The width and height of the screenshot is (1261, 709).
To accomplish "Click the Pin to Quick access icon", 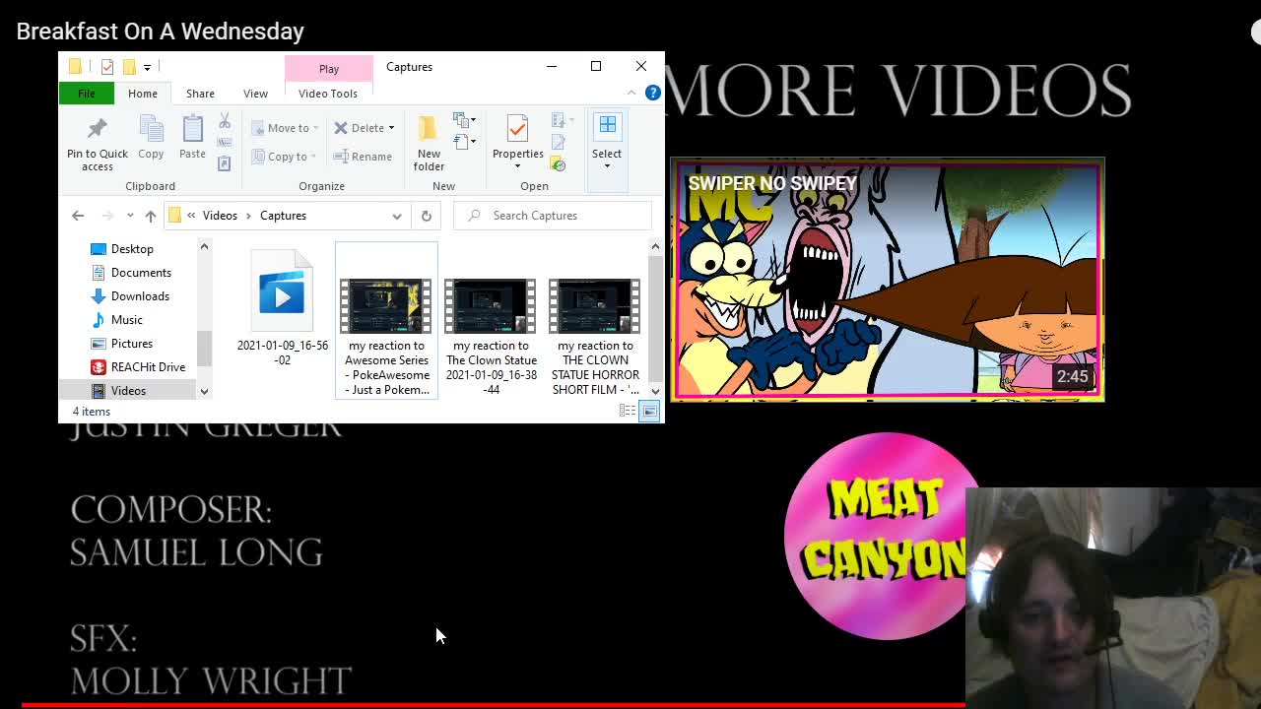I will [x=97, y=129].
